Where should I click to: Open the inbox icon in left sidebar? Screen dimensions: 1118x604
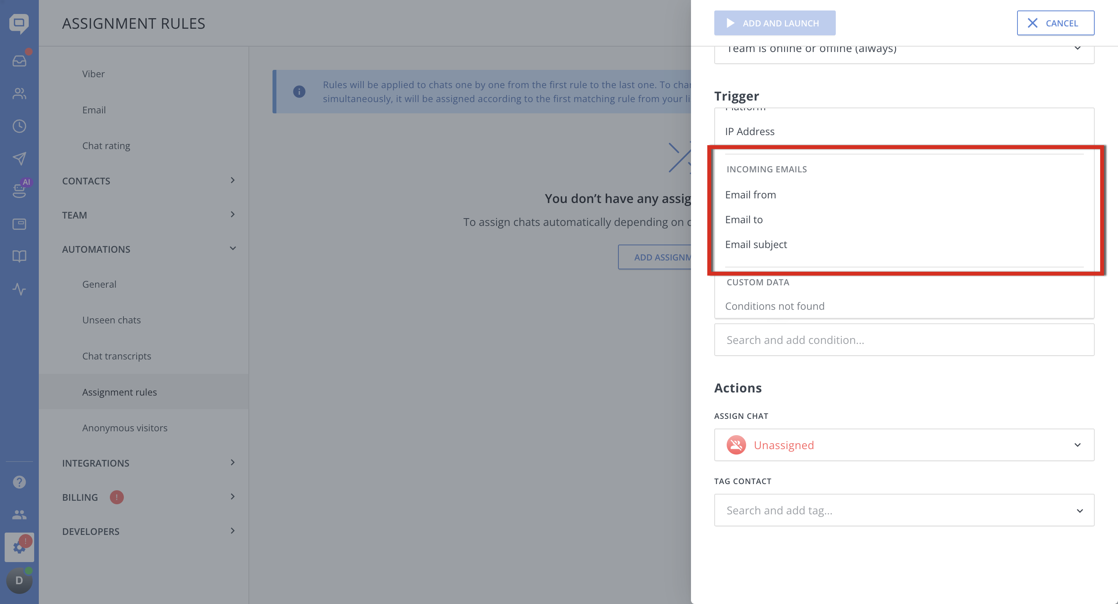pyautogui.click(x=19, y=61)
